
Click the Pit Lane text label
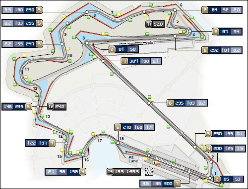click(133, 159)
